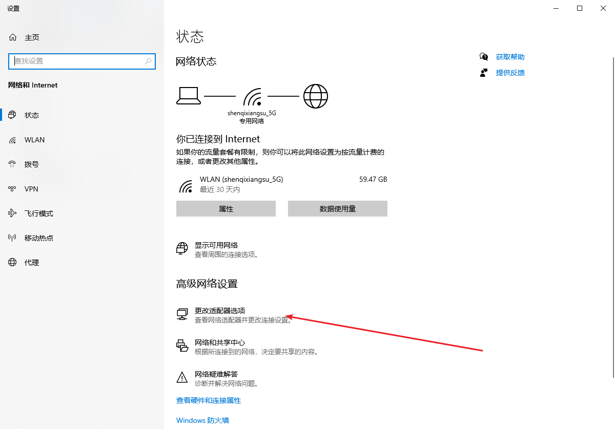Click the WLAN wifi icon in sidebar

tap(13, 140)
